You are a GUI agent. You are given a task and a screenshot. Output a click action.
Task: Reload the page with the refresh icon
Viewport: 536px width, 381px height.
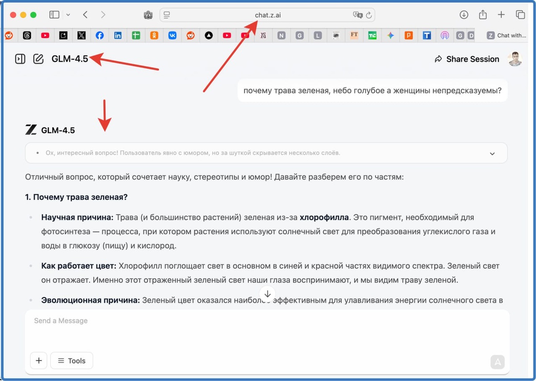(x=369, y=15)
